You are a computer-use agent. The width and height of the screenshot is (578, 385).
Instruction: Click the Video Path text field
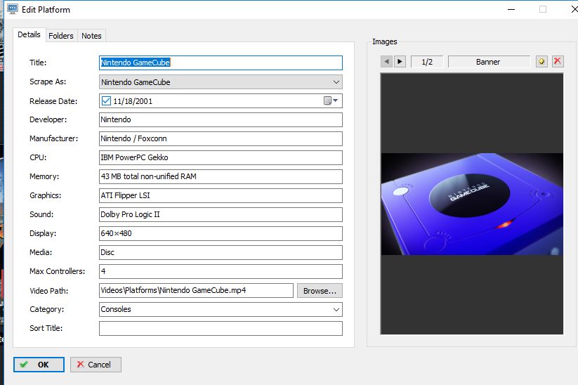tap(196, 291)
